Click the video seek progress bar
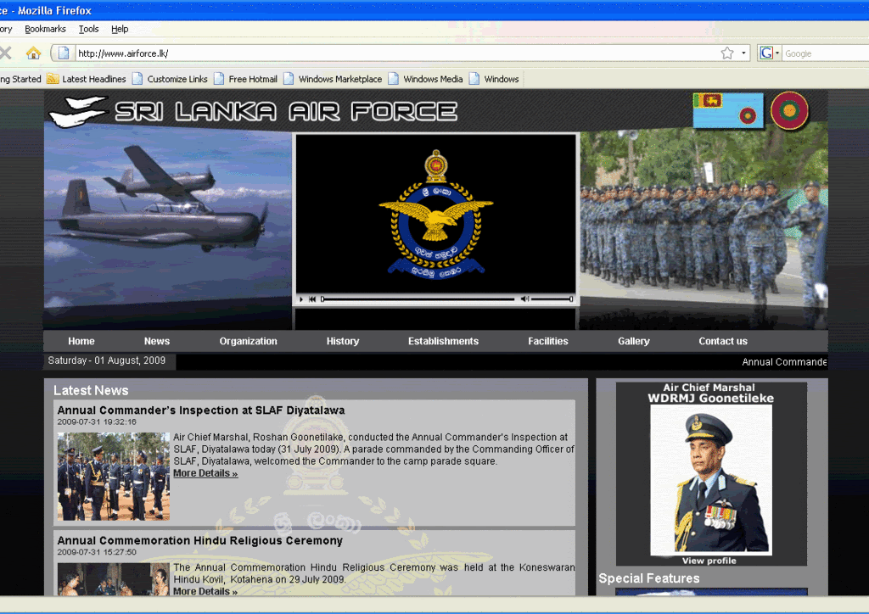This screenshot has height=614, width=869. click(x=418, y=299)
